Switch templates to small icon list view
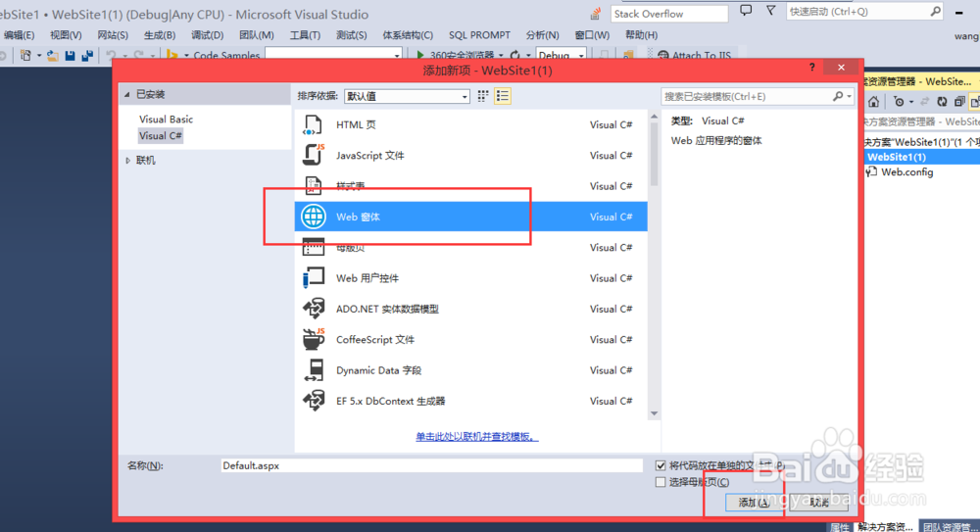This screenshot has width=980, height=532. click(502, 96)
